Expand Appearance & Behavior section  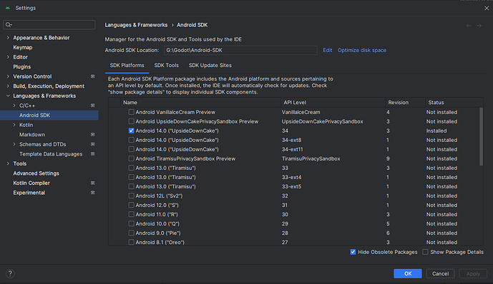pos(8,38)
